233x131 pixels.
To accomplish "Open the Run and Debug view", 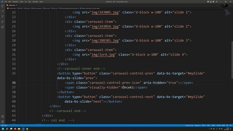I will click(x=3, y=22).
